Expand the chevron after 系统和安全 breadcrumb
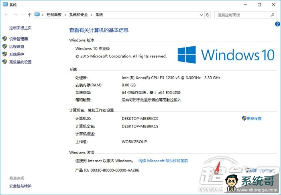 tap(92, 15)
